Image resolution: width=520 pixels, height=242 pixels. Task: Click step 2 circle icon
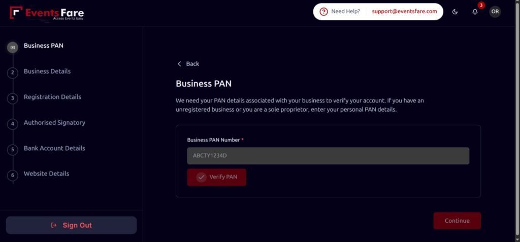pyautogui.click(x=13, y=73)
